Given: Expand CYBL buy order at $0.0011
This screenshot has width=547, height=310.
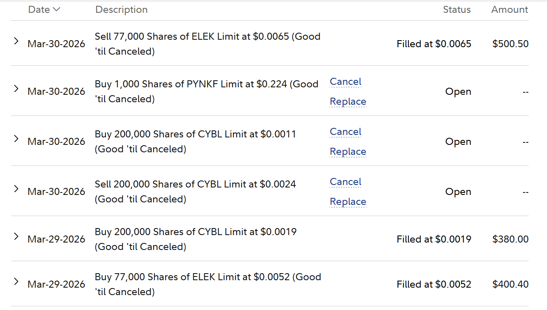Looking at the screenshot, I should click(x=16, y=139).
